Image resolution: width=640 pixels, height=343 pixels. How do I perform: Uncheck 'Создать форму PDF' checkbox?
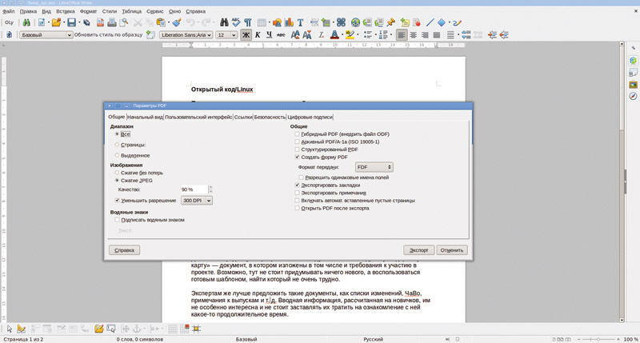(x=297, y=157)
